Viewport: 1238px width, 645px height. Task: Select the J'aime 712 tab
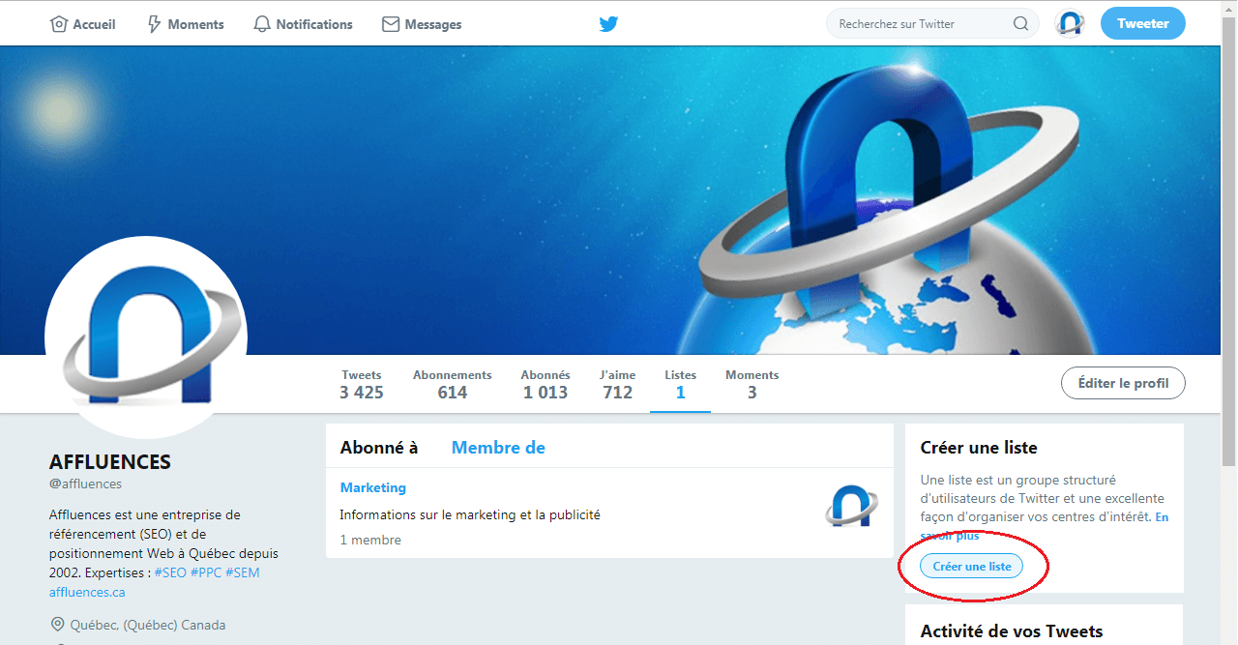click(x=617, y=384)
